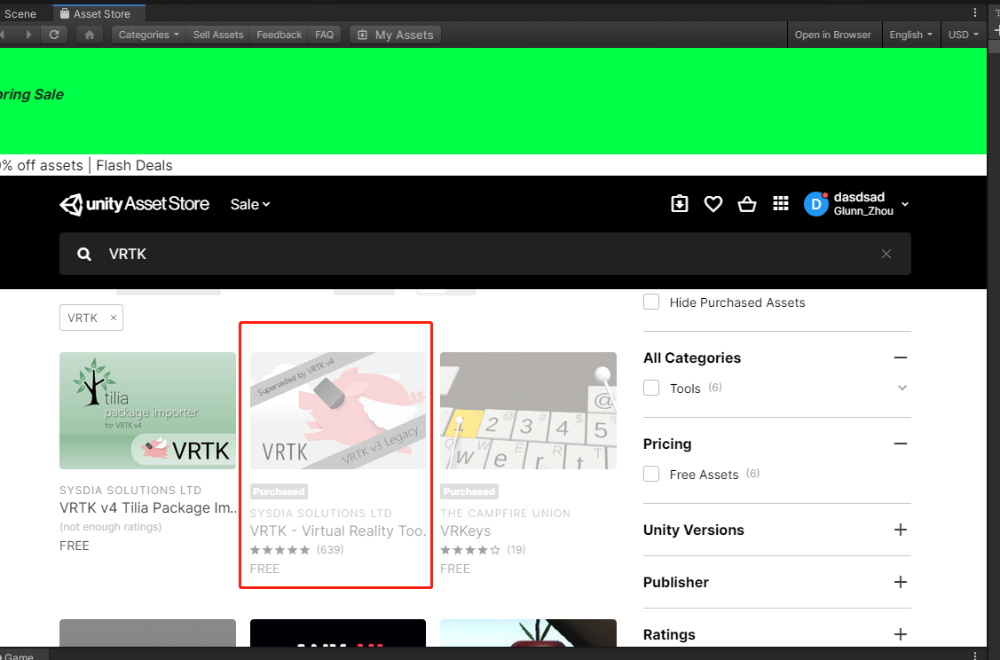This screenshot has height=660, width=1000.
Task: Open the apps grid icon
Action: (781, 203)
